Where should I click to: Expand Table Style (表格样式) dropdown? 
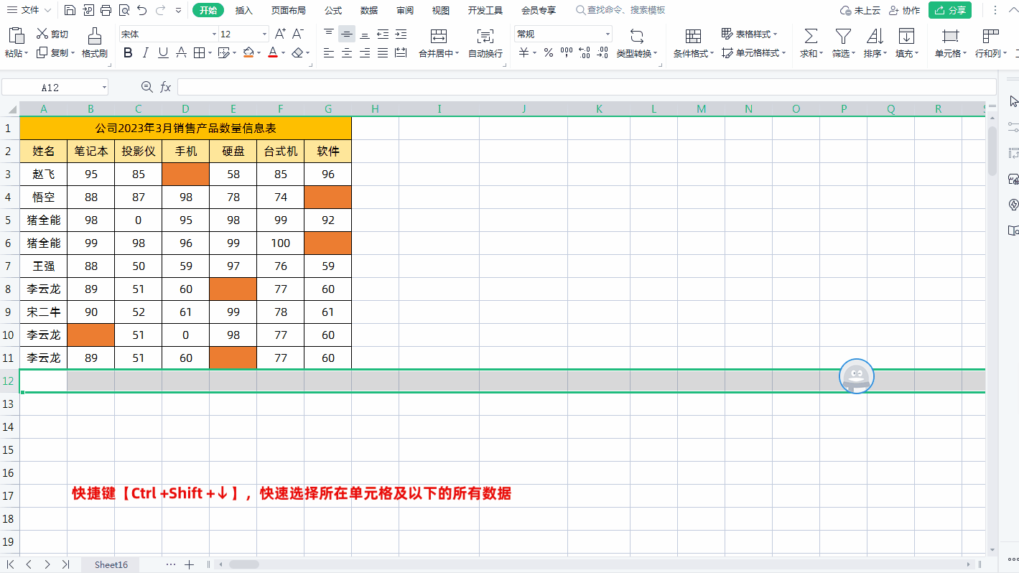click(x=776, y=34)
